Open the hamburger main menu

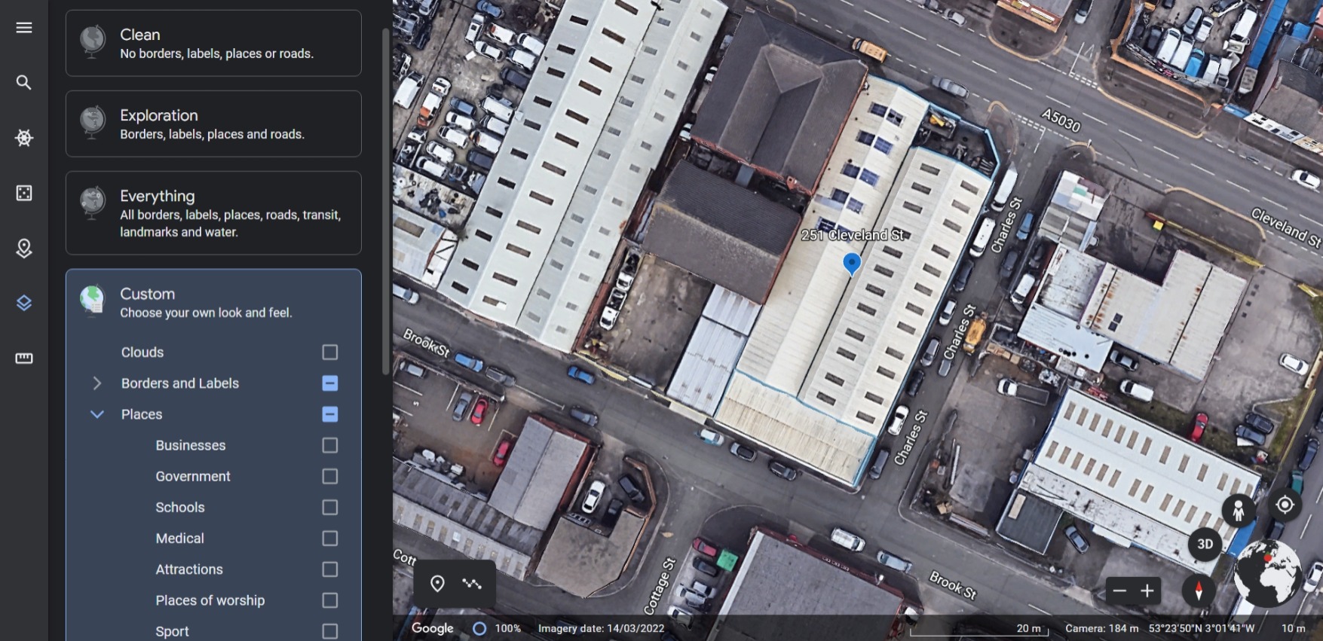pyautogui.click(x=24, y=28)
